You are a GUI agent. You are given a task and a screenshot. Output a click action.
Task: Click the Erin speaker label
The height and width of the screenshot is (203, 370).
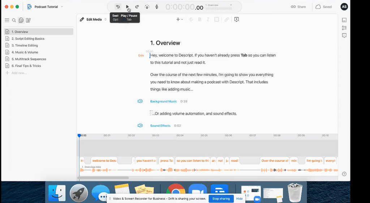click(x=141, y=55)
